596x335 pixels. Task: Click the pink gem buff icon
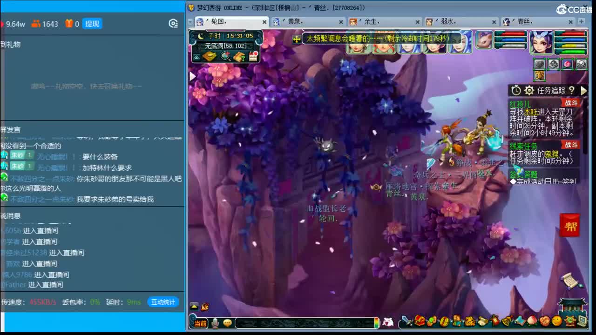[x=567, y=64]
